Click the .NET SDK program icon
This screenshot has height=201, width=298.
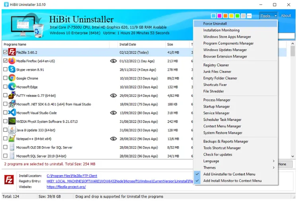click(x=12, y=104)
